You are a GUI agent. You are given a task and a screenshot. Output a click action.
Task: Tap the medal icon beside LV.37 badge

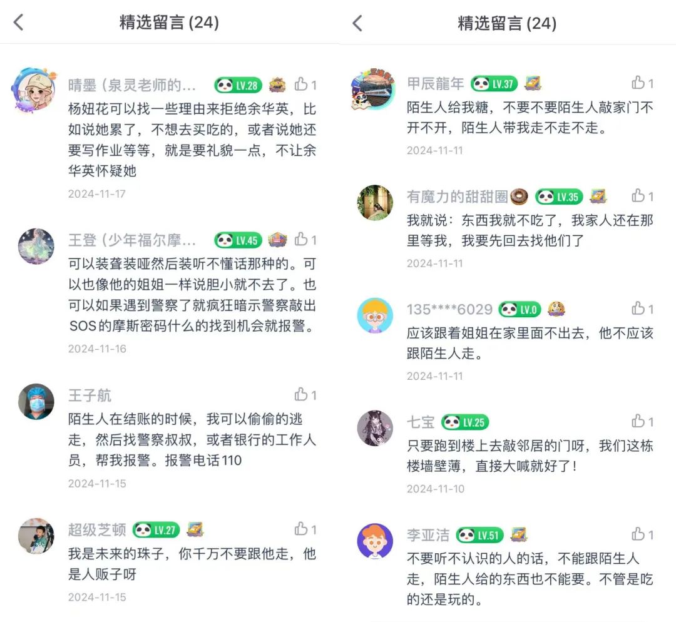533,83
